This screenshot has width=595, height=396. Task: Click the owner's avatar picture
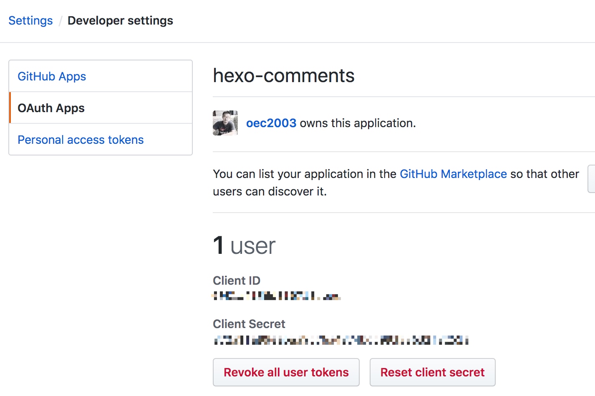pyautogui.click(x=225, y=123)
